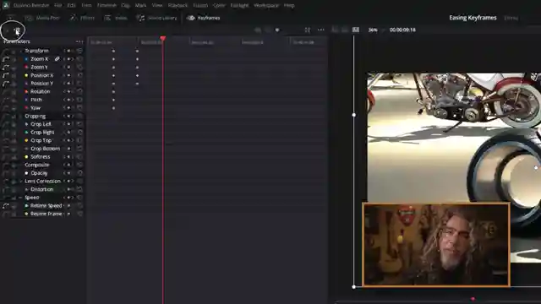Open the Sound Library panel
541x304 pixels.
pyautogui.click(x=156, y=18)
